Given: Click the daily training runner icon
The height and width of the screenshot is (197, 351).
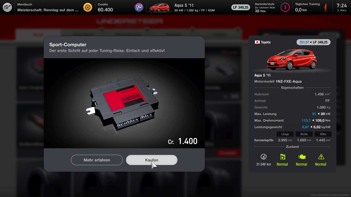Looking at the screenshot, I should [x=326, y=7].
